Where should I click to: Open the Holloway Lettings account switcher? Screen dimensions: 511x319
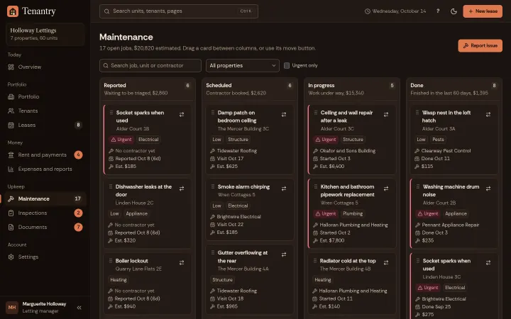coord(45,34)
